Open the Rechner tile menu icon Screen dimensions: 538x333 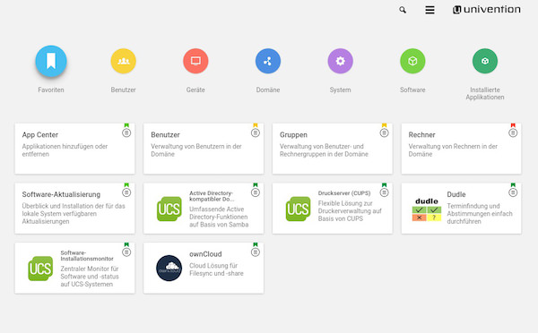(513, 132)
